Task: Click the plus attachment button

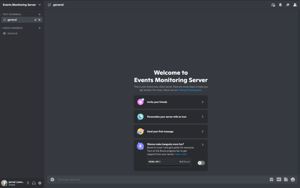Action: tap(52, 180)
